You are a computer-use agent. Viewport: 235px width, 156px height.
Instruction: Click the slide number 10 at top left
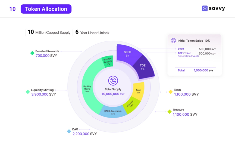(x=12, y=9)
